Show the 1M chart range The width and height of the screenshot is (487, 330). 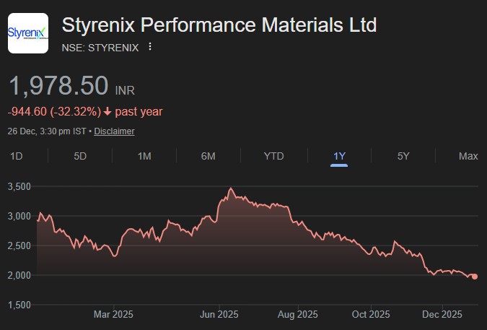[x=144, y=156]
